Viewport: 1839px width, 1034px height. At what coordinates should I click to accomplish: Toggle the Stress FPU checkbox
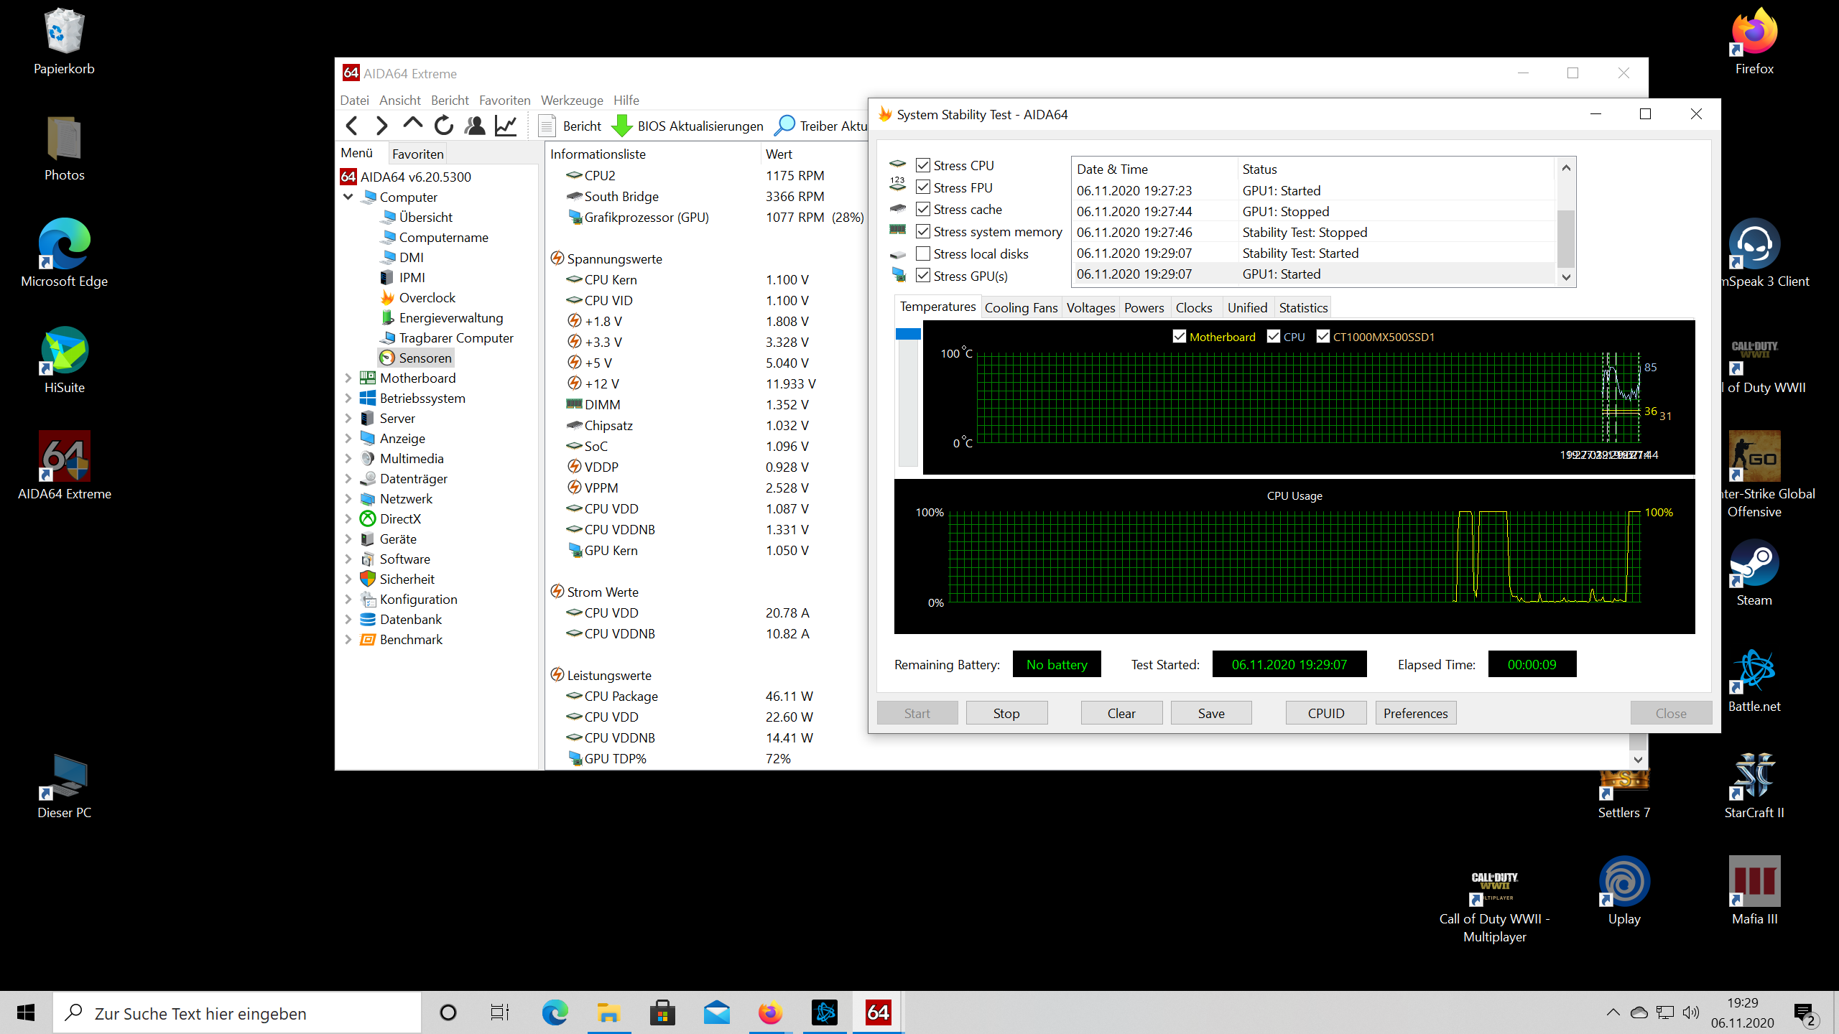tap(923, 187)
